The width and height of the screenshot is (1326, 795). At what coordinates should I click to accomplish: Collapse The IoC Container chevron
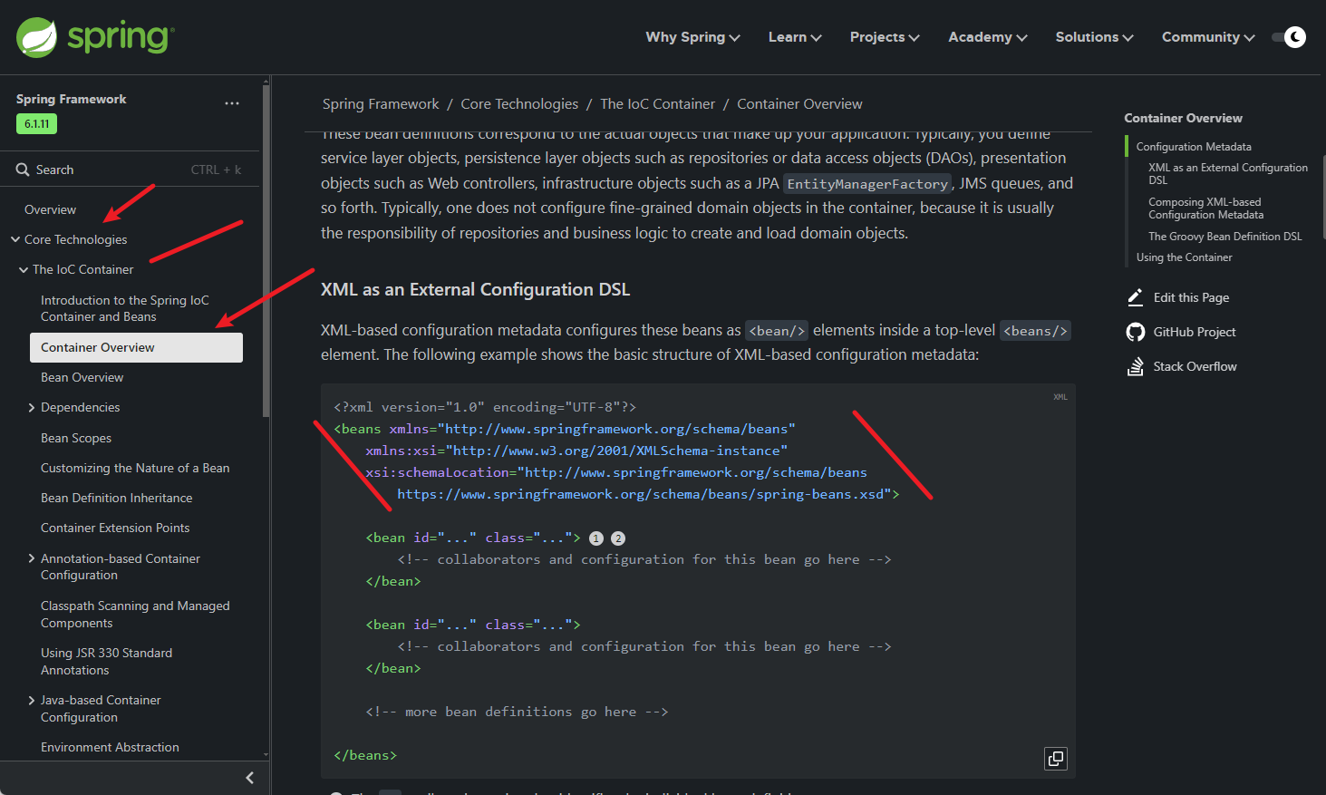tap(24, 269)
